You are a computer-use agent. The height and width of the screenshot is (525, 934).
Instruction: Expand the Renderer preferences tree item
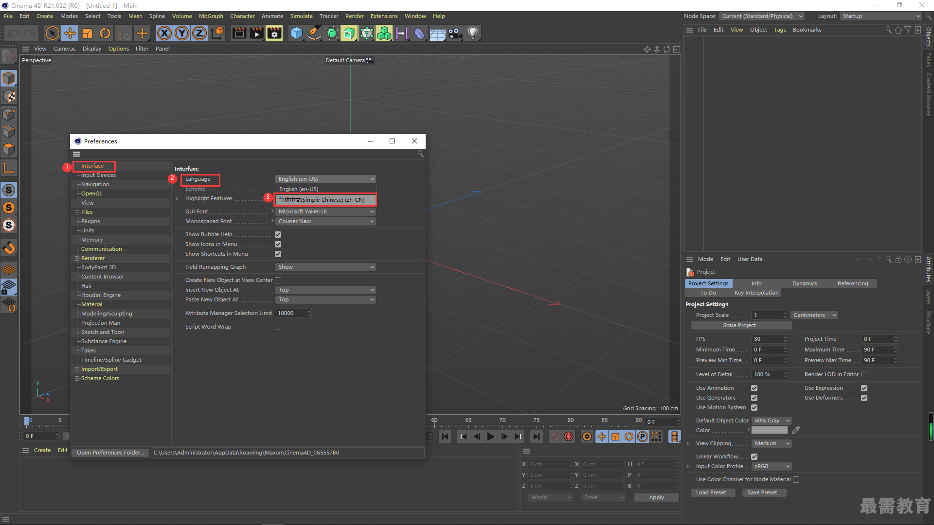tap(77, 258)
